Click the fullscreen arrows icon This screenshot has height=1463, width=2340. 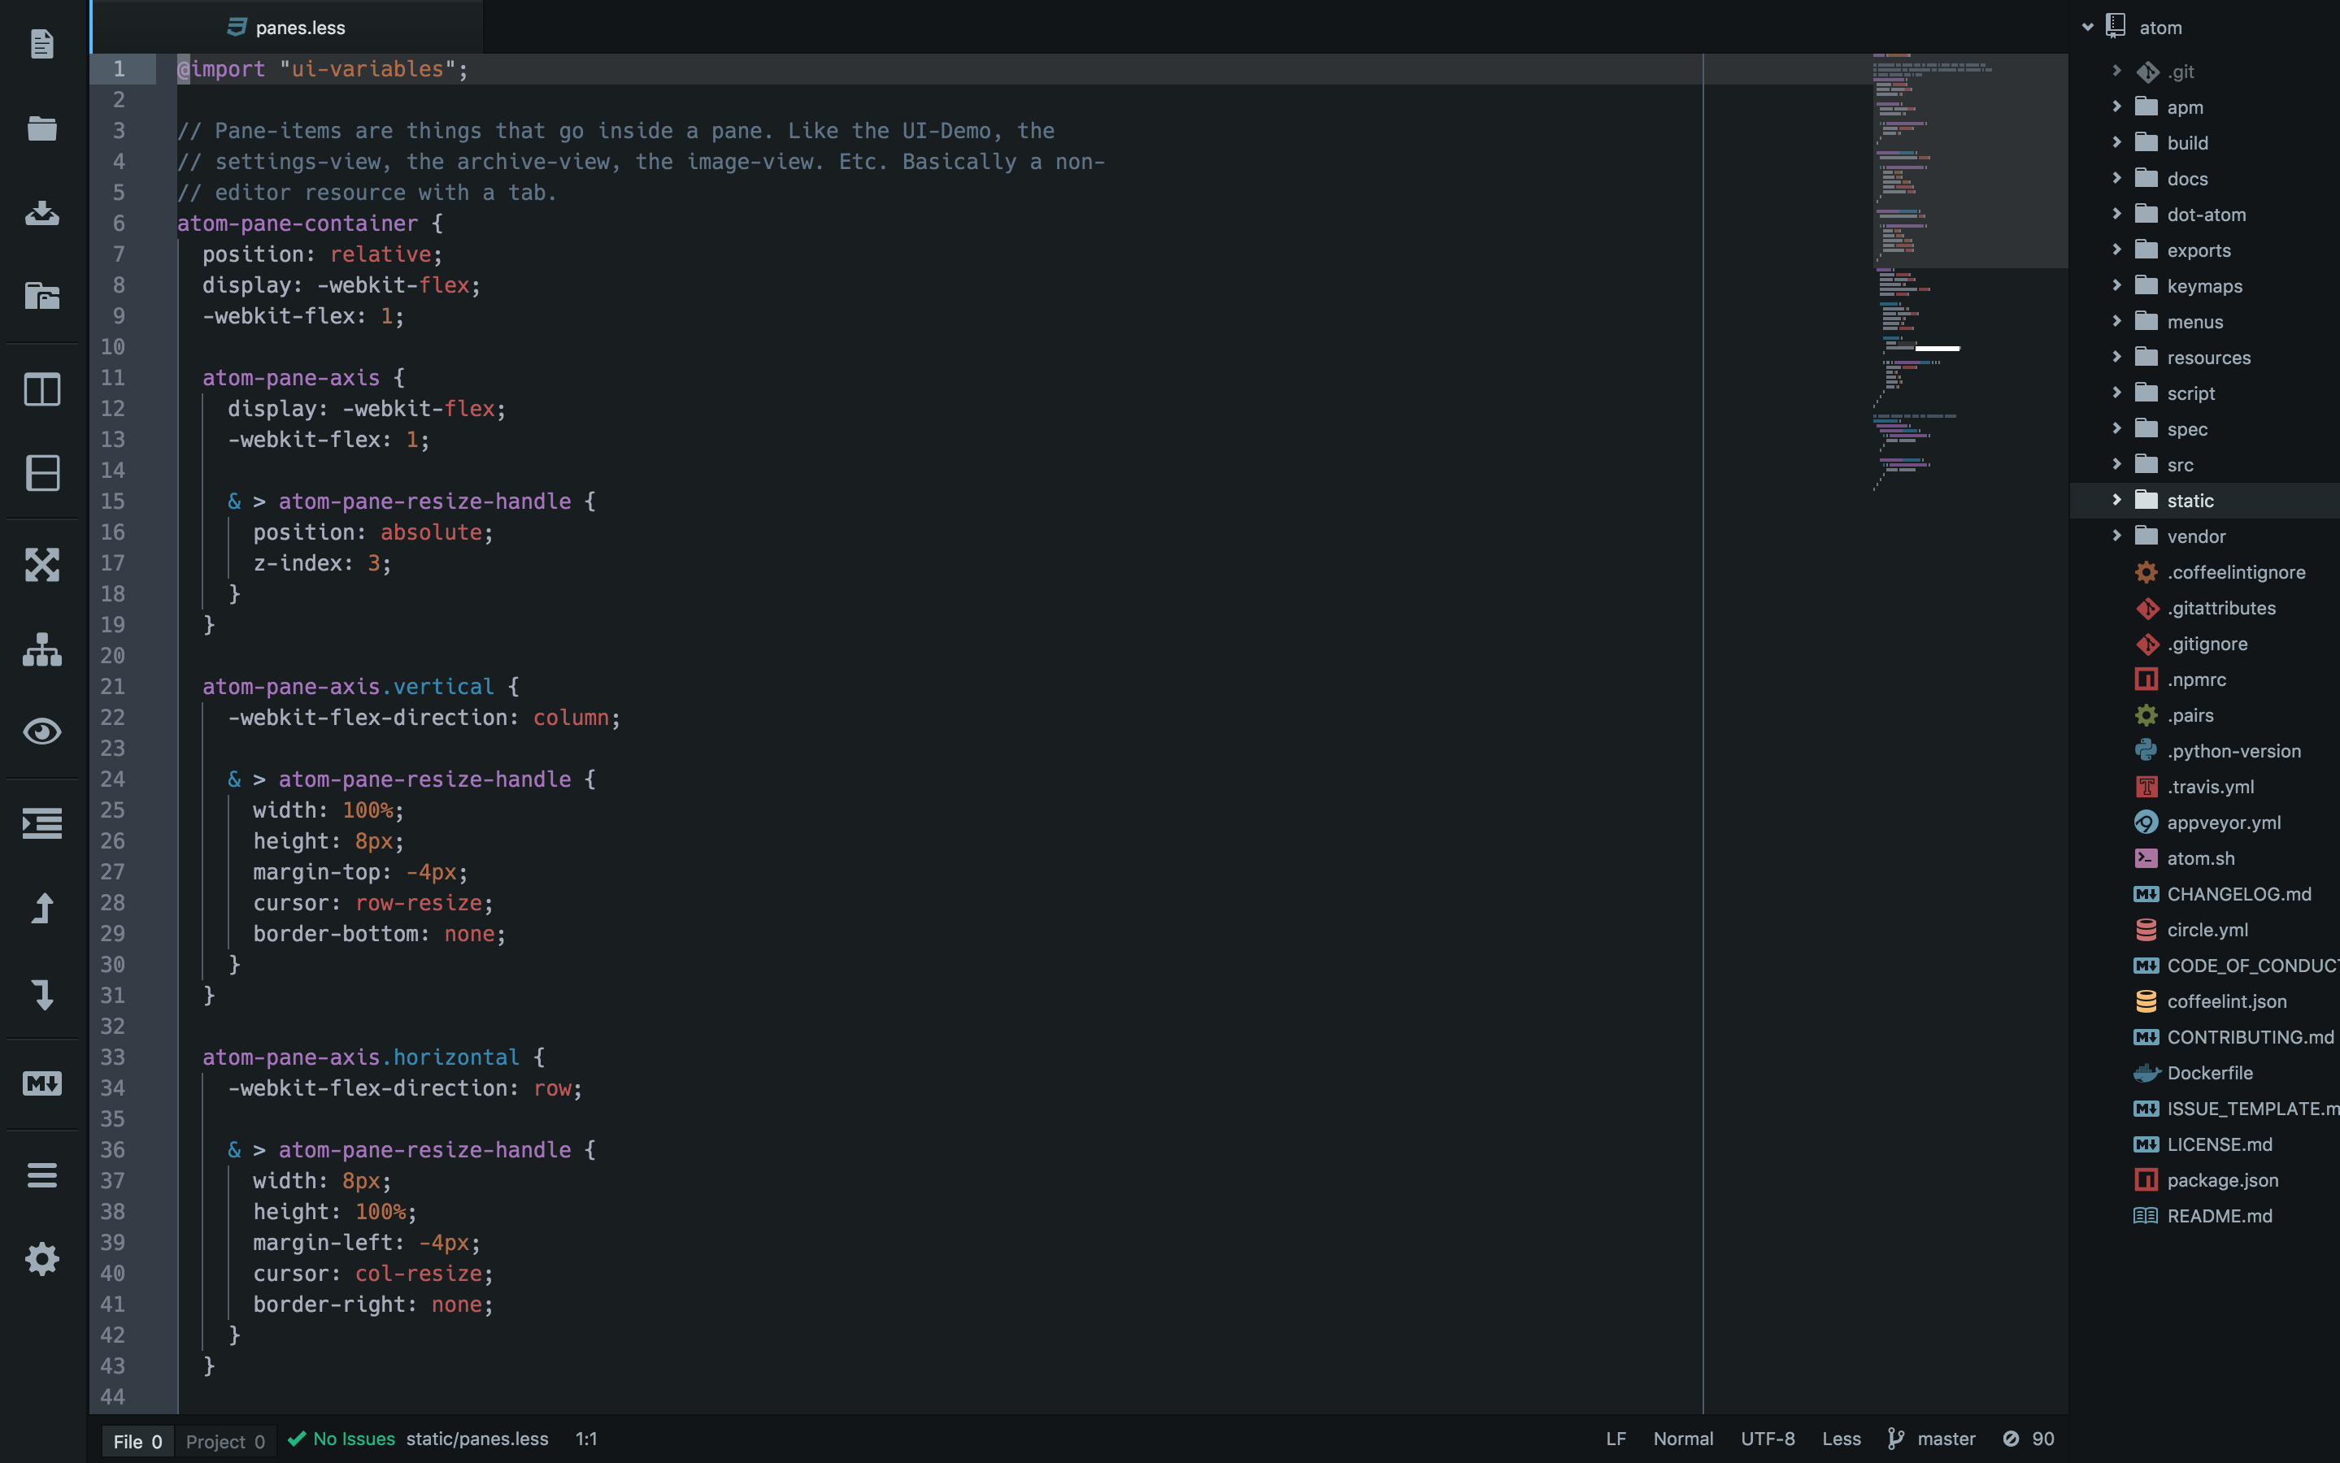point(41,564)
